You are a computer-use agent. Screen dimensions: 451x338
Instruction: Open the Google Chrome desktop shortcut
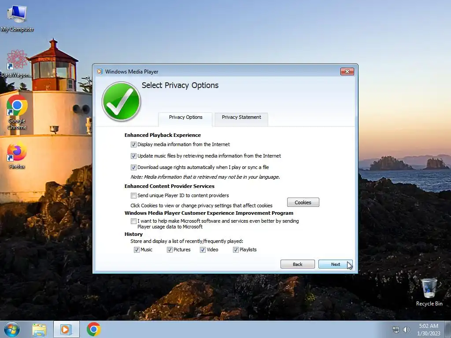pos(17,112)
